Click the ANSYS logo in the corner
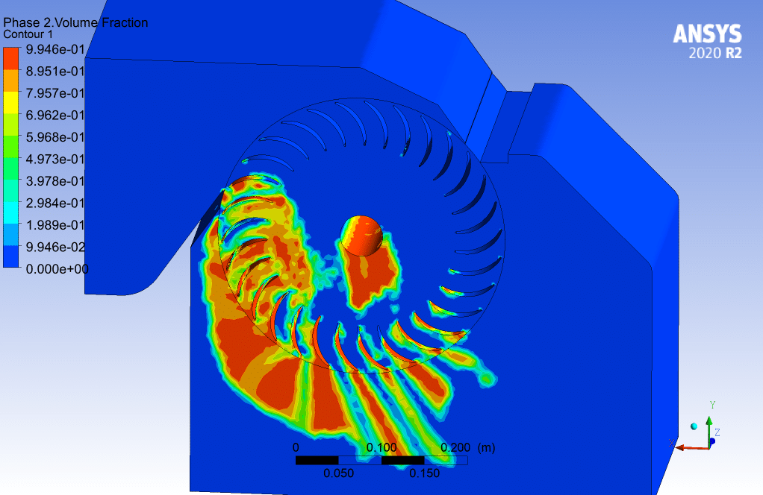 tap(707, 34)
